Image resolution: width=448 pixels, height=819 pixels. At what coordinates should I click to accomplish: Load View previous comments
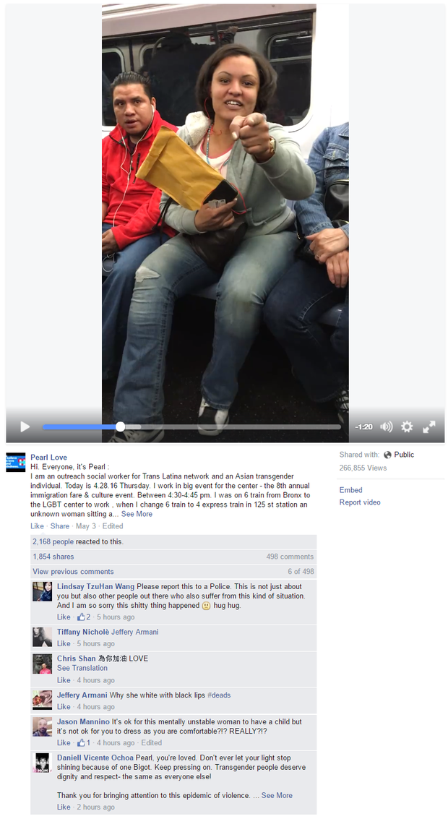[73, 571]
